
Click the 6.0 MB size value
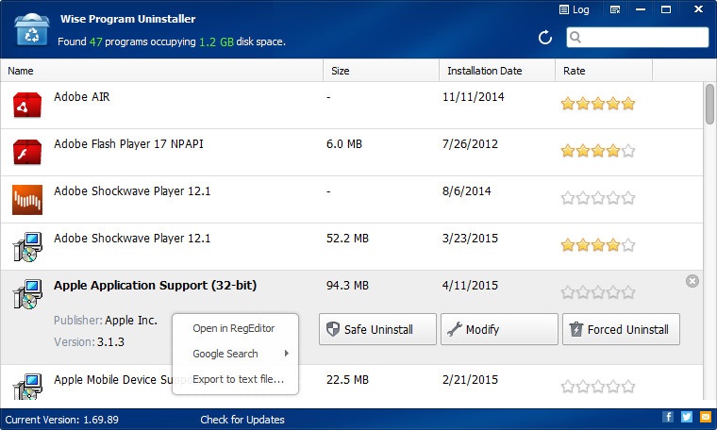point(344,144)
